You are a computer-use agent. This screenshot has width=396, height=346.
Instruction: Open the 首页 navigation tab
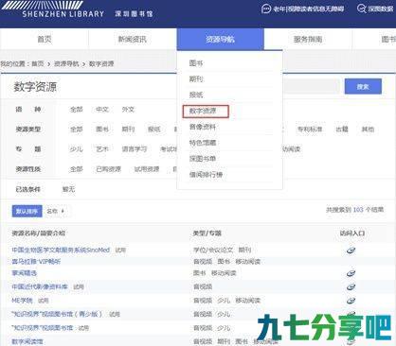[x=45, y=39]
